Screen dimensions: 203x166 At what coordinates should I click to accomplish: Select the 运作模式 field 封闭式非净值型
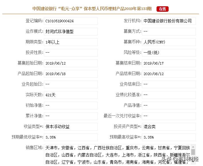[71, 31]
